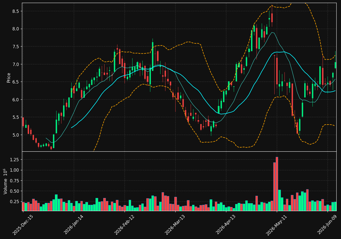341x239 pixels.
Task: Click the 2025-Dec-15 date label
Action: [23, 225]
